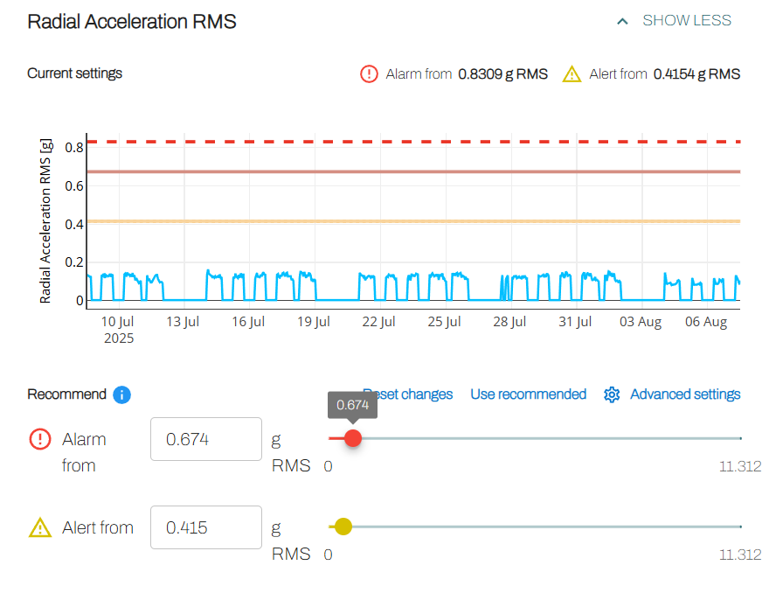Collapse the section using SHOW LESS
Image resolution: width=776 pixels, height=593 pixels.
tap(686, 20)
